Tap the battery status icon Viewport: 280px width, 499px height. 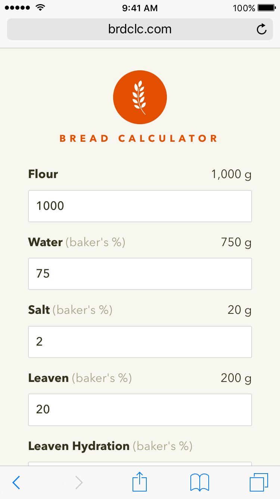266,8
